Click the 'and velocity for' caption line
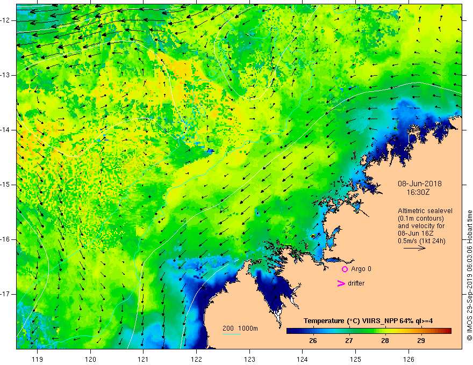The height and width of the screenshot is (365, 473). tap(421, 226)
